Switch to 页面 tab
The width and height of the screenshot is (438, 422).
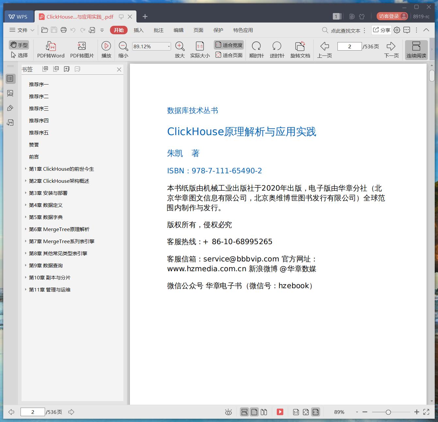[x=198, y=30]
